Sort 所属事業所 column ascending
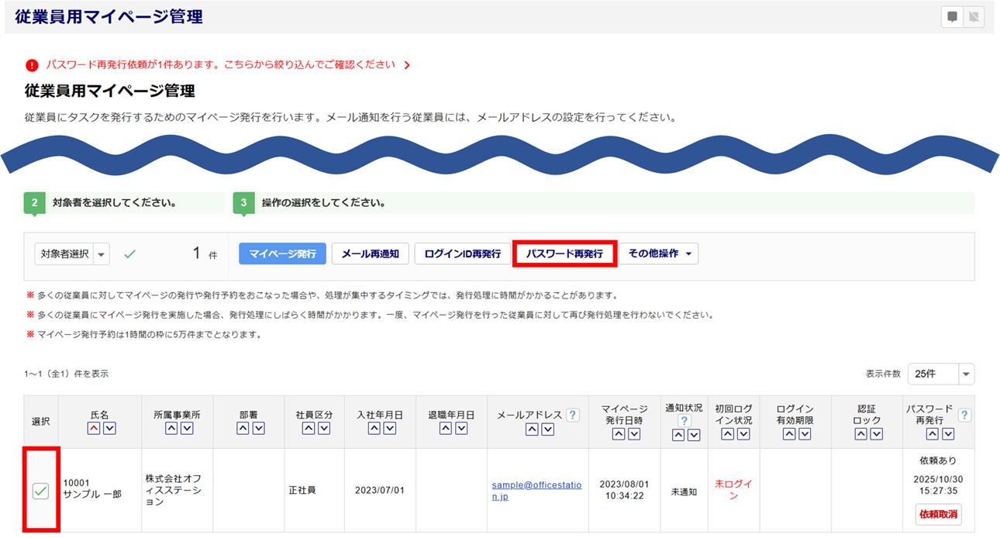 pyautogui.click(x=171, y=429)
